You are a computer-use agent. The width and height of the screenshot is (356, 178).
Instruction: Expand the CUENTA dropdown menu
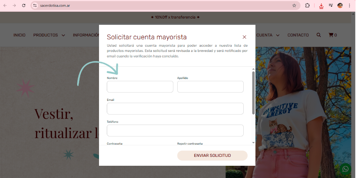click(268, 35)
